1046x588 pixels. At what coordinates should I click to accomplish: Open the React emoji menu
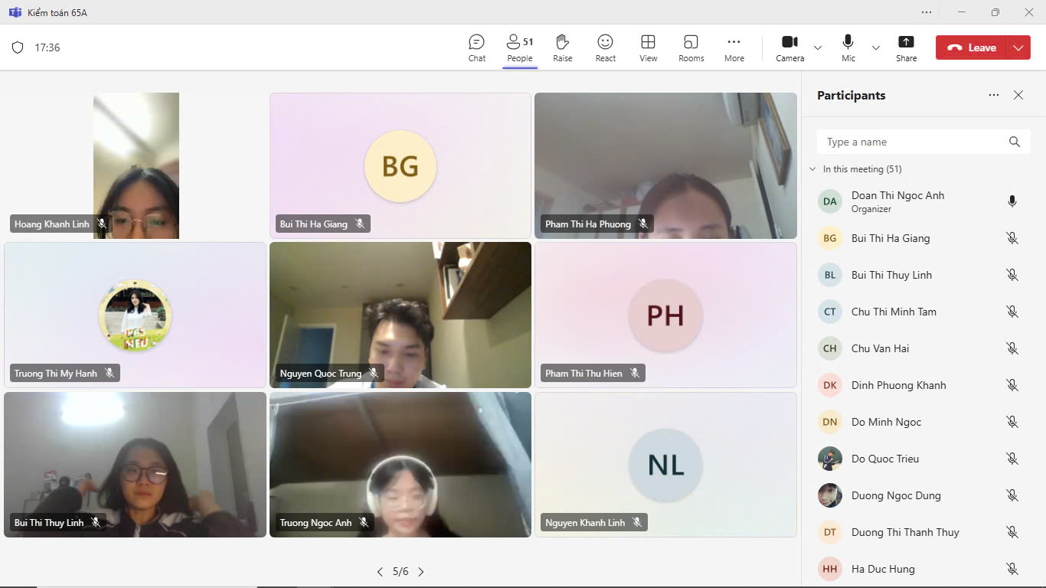(x=605, y=47)
